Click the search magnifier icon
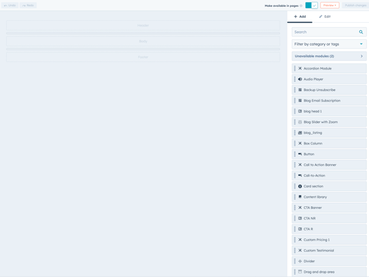The height and width of the screenshot is (277, 369). click(x=361, y=32)
